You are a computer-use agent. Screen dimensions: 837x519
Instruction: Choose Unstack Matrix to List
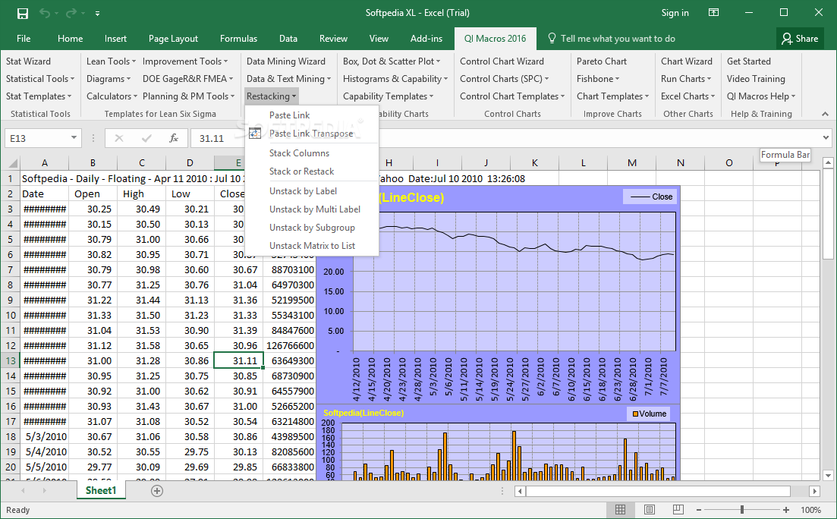pos(312,246)
